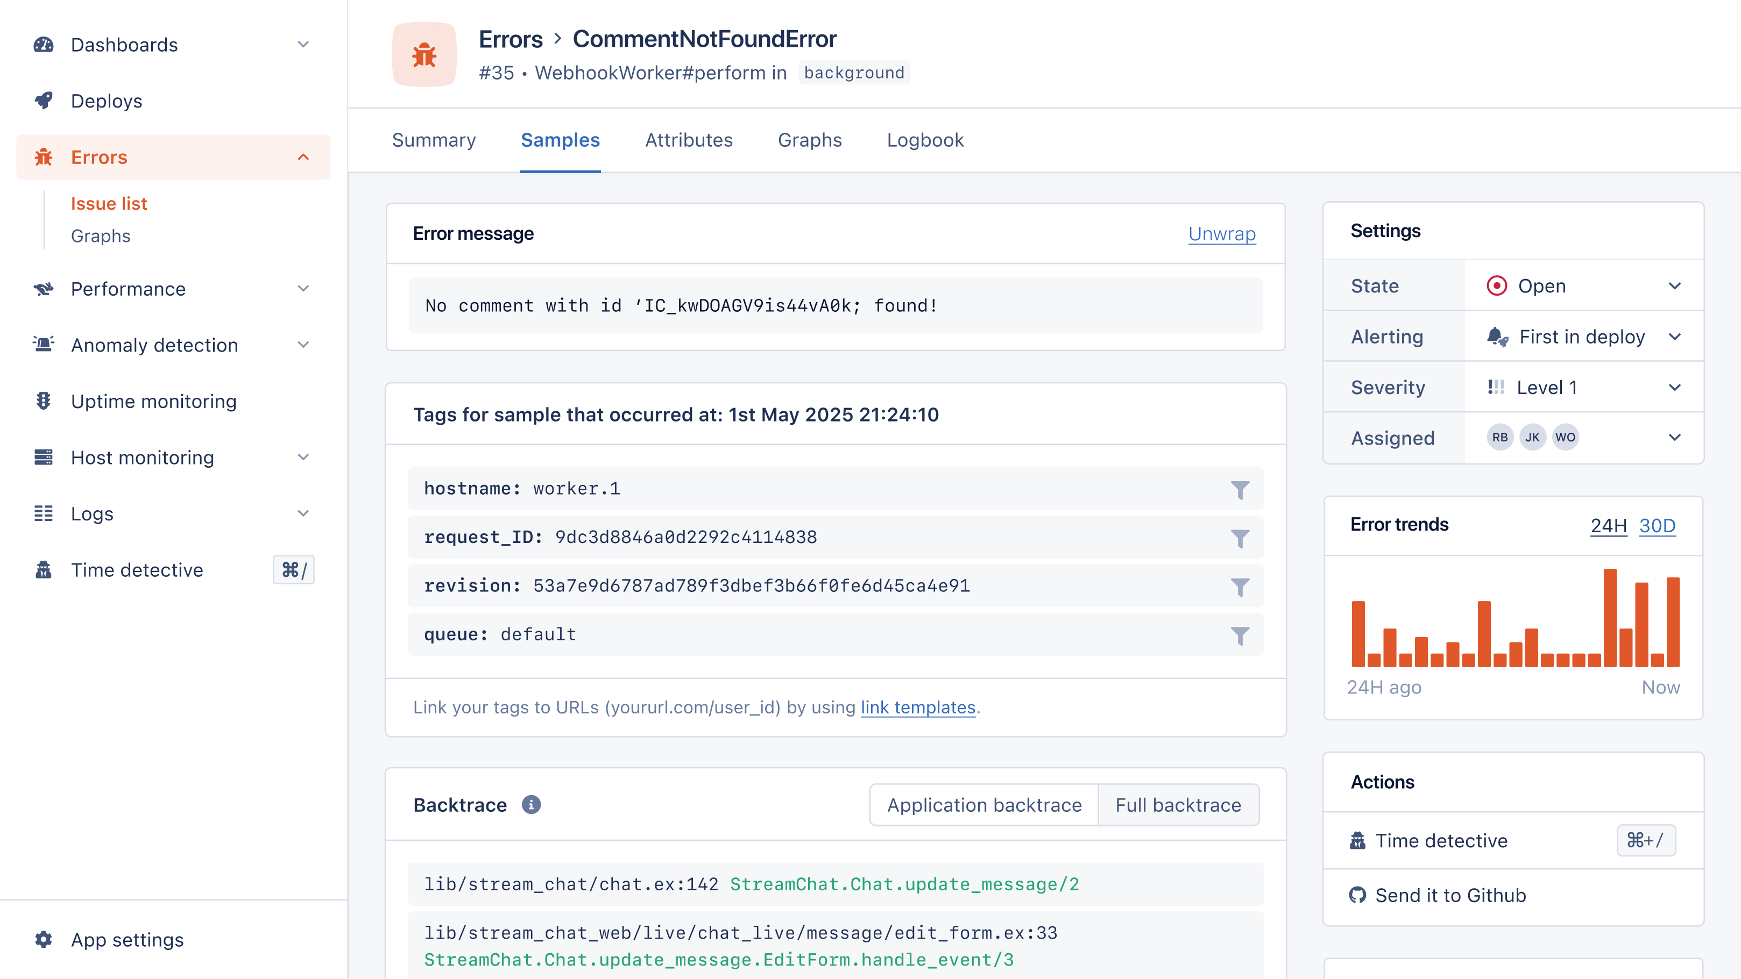The image size is (1741, 979).
Task: Click the orange bug icon in header
Action: 424,55
